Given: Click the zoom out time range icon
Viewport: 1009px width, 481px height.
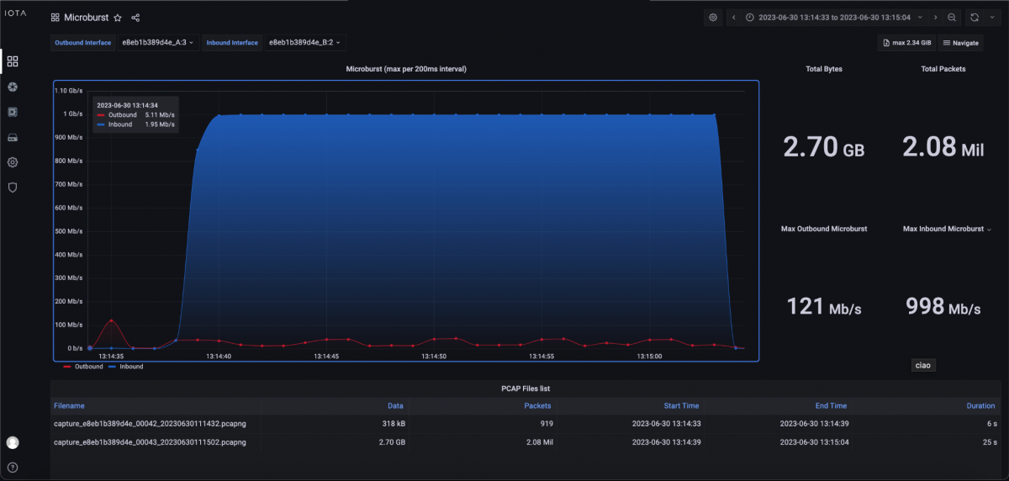Looking at the screenshot, I should (952, 18).
